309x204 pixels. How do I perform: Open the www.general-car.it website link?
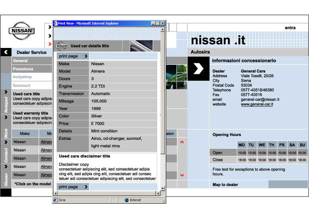pyautogui.click(x=257, y=104)
